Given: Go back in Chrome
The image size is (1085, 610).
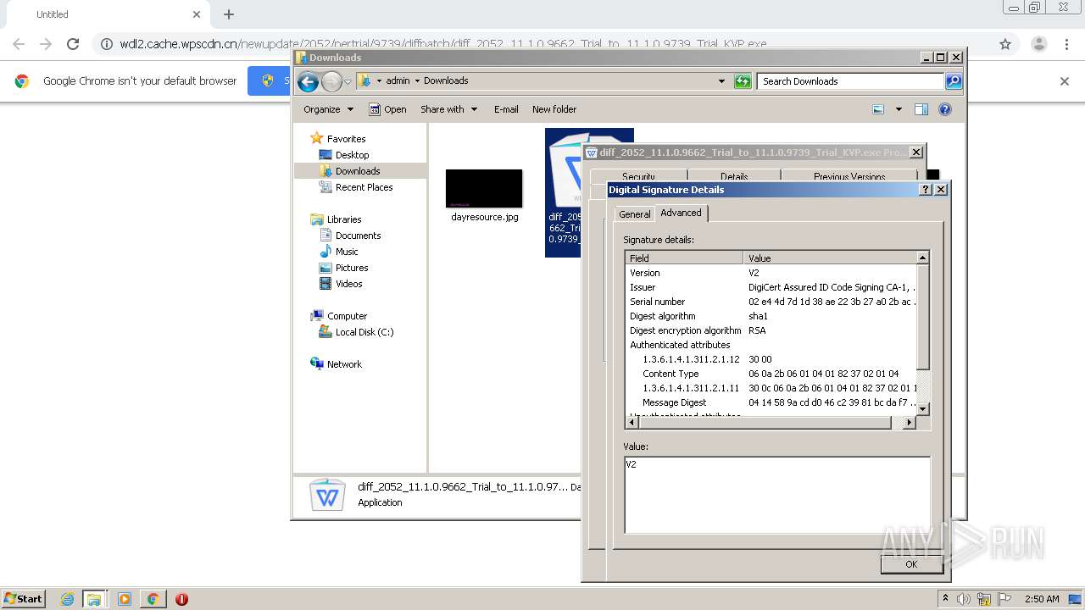Looking at the screenshot, I should click(x=19, y=44).
